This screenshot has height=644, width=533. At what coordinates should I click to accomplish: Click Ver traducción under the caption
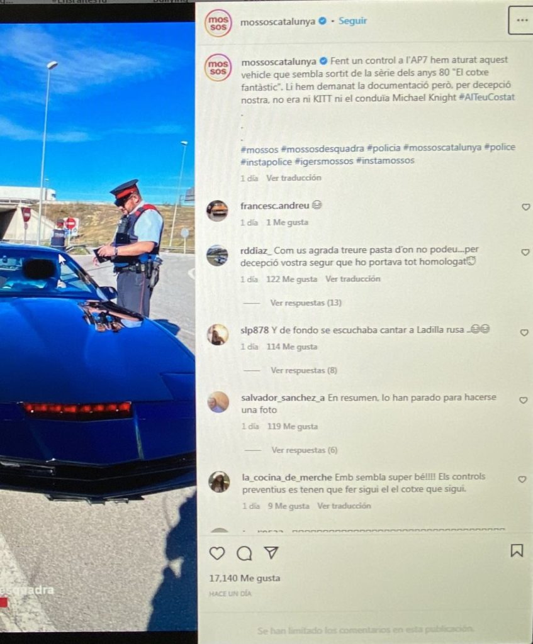(x=294, y=178)
